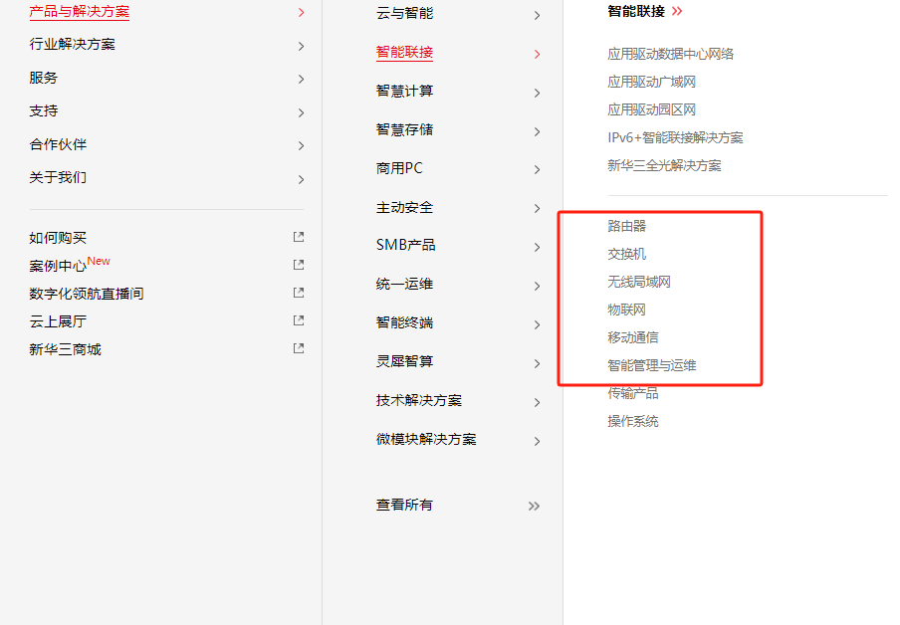Expand chevron next to 关于我们
900x625 pixels.
pos(302,179)
